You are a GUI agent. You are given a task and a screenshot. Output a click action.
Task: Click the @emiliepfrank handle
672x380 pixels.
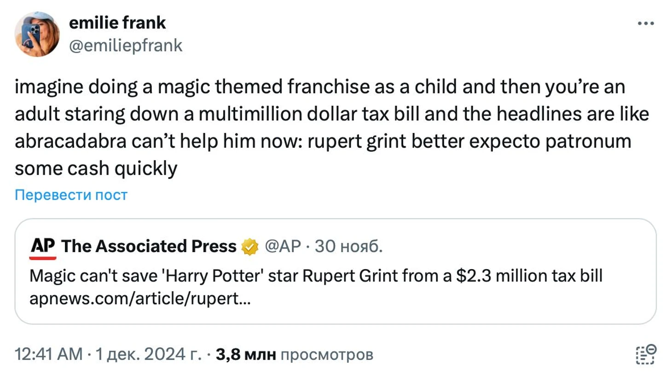click(x=125, y=46)
